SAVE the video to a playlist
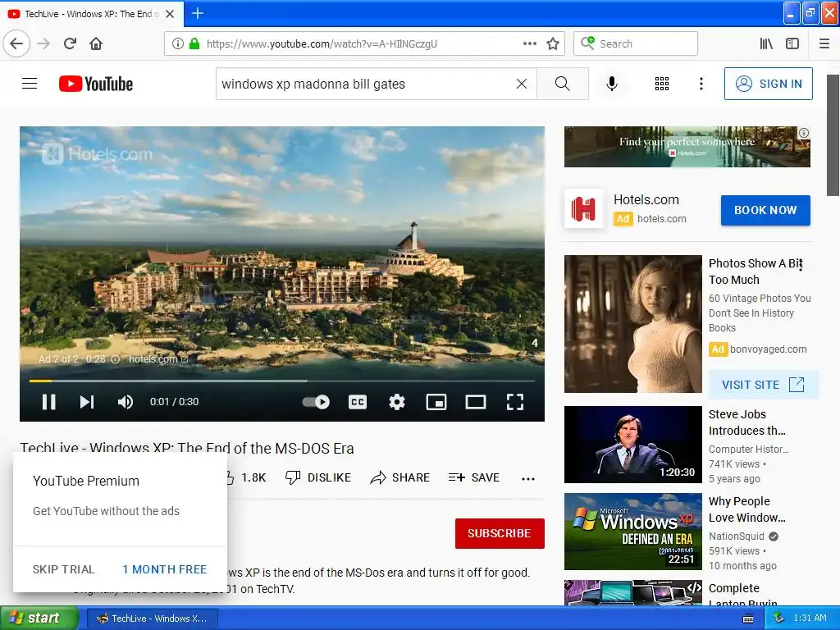 (473, 477)
